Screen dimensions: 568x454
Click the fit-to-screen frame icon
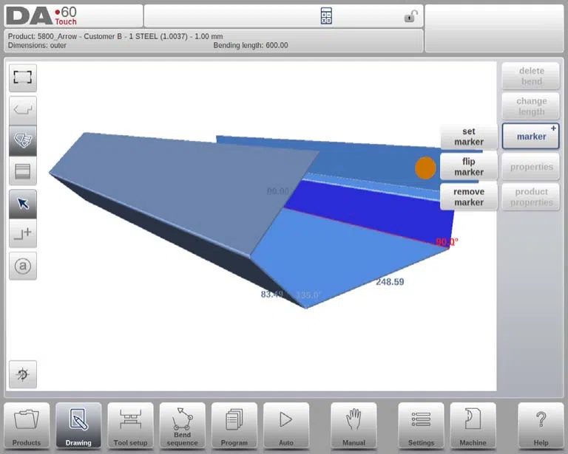click(23, 78)
